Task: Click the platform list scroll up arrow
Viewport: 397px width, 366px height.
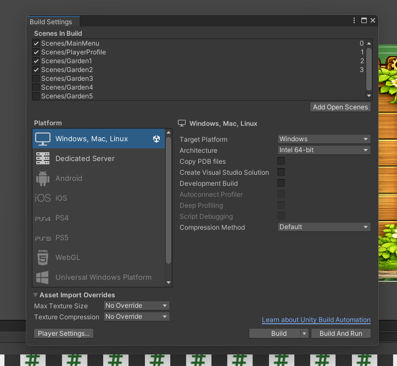Action: point(169,132)
